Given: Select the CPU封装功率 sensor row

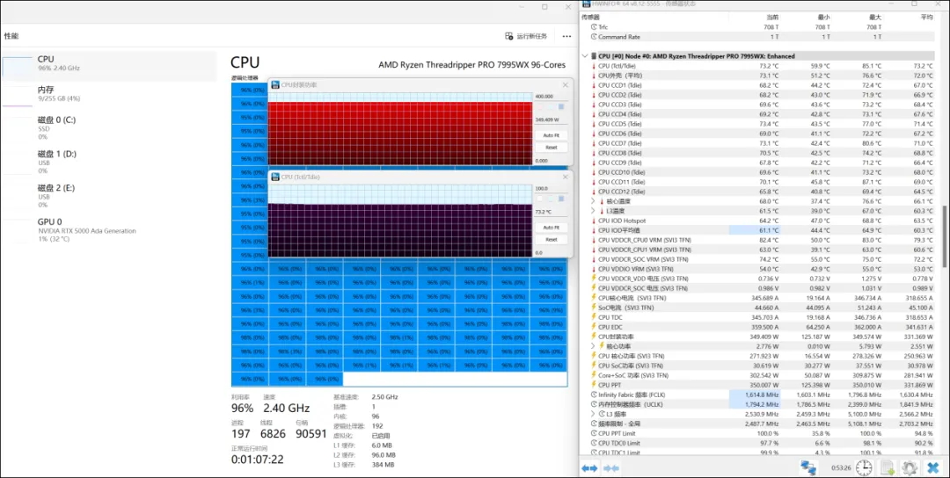Looking at the screenshot, I should point(759,337).
